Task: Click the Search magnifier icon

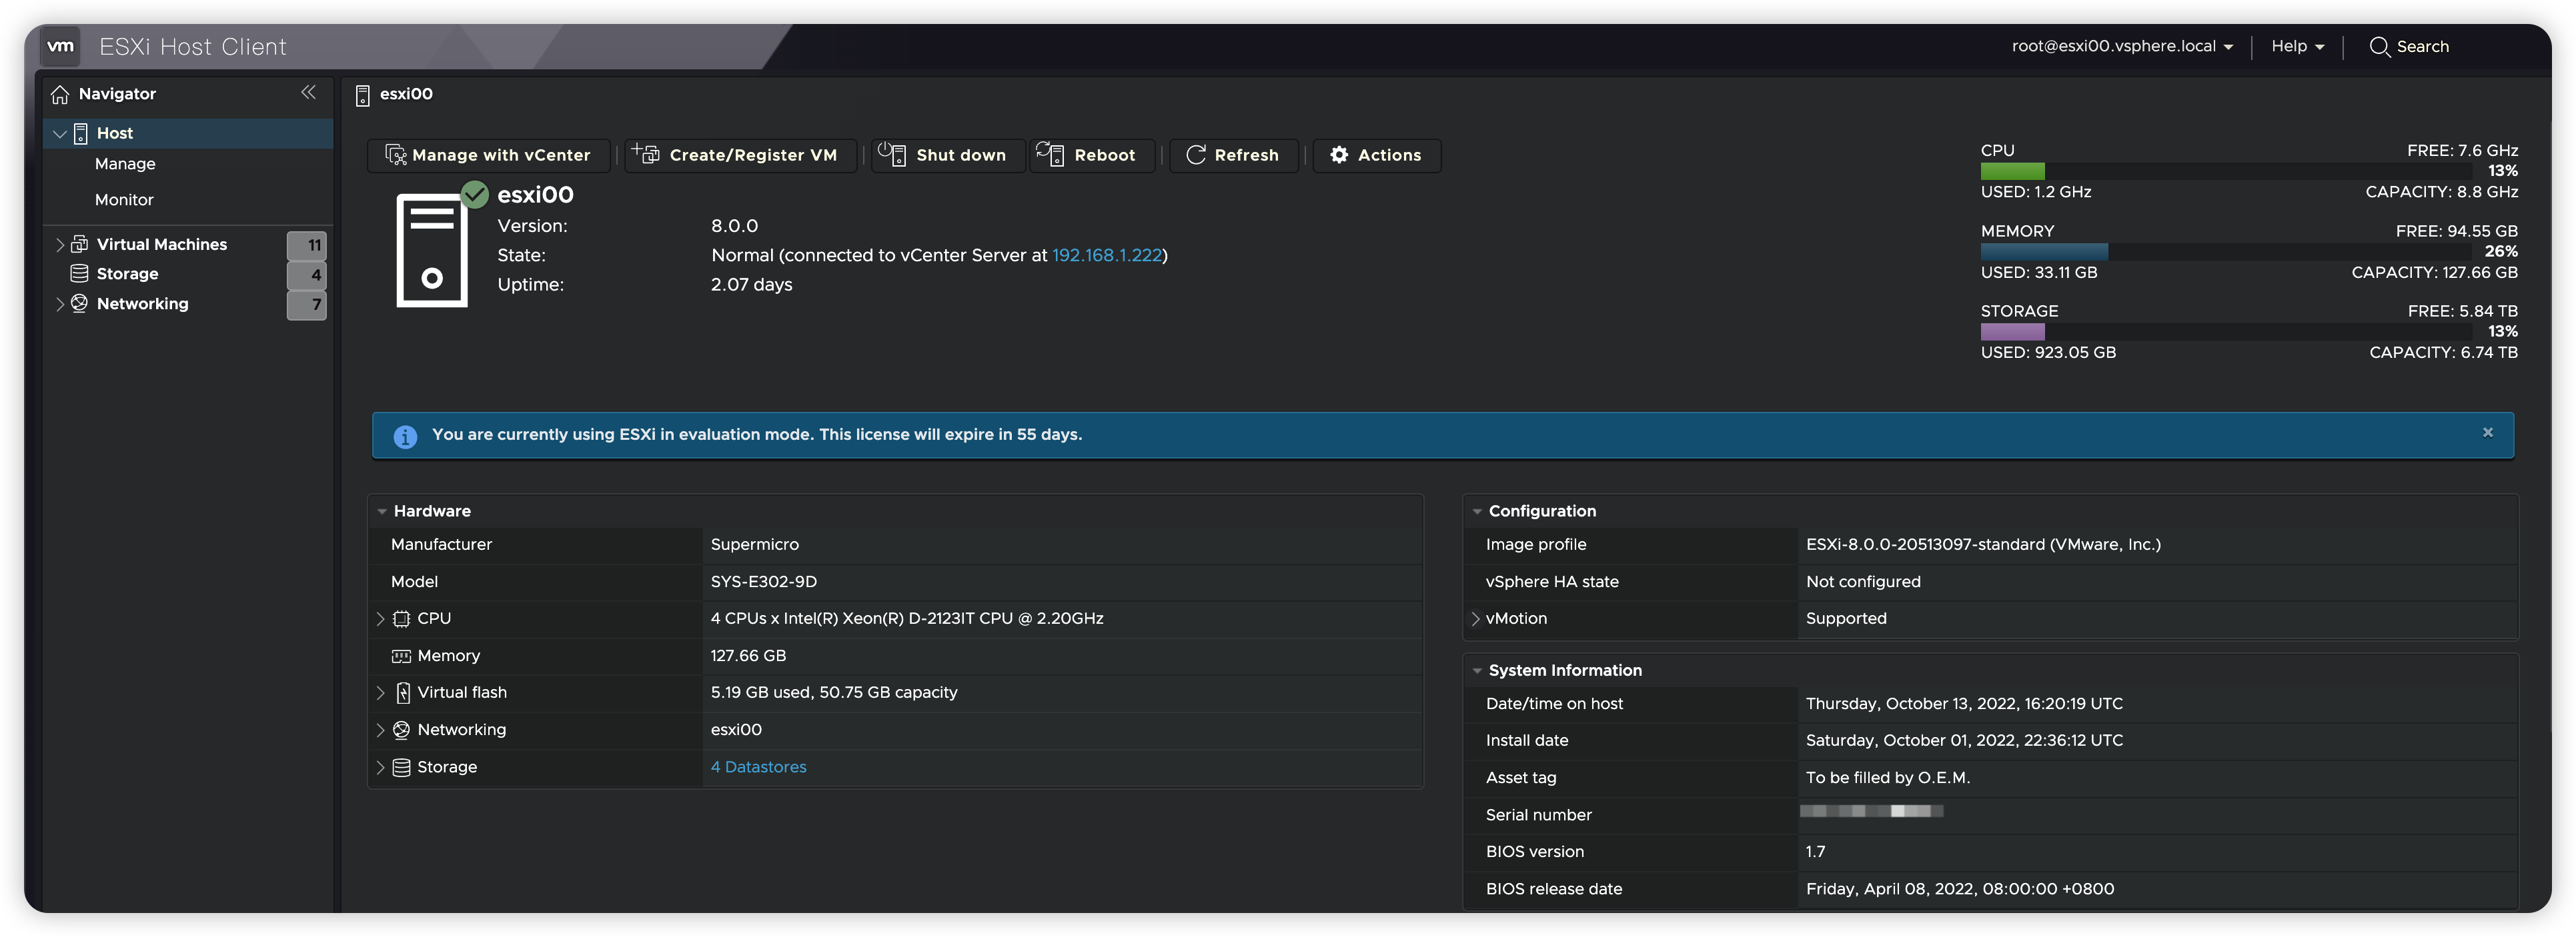Action: pyautogui.click(x=2379, y=47)
